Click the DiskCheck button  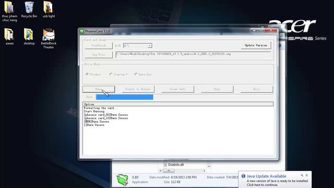(x=99, y=45)
